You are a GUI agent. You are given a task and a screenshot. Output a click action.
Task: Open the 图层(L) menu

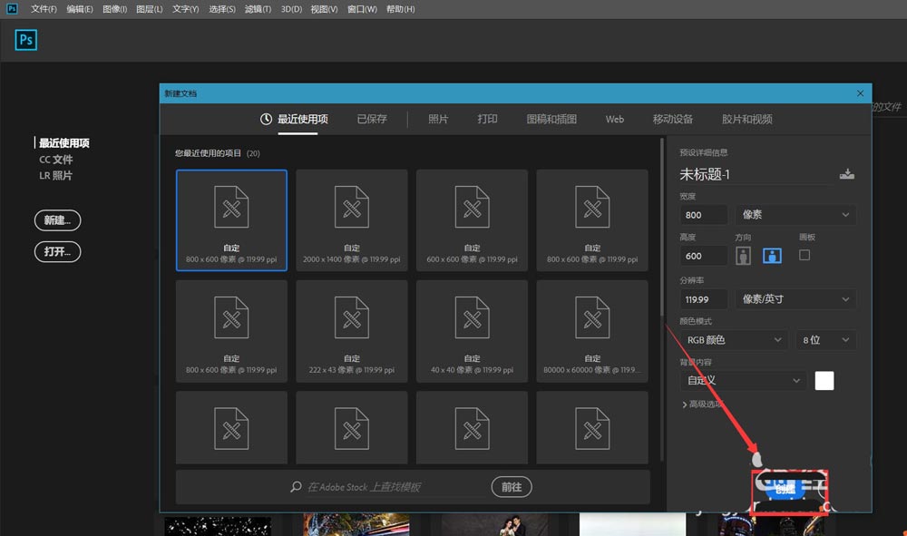point(150,9)
